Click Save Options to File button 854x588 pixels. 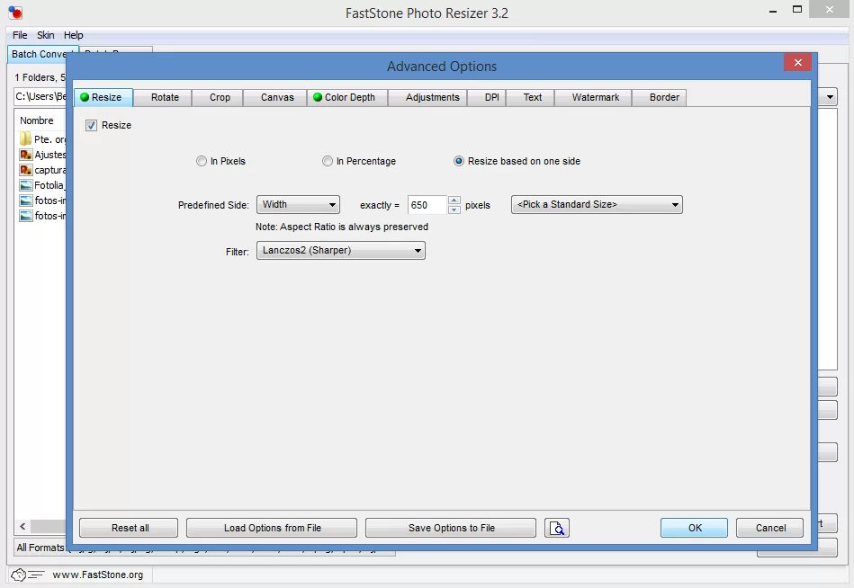pos(451,528)
